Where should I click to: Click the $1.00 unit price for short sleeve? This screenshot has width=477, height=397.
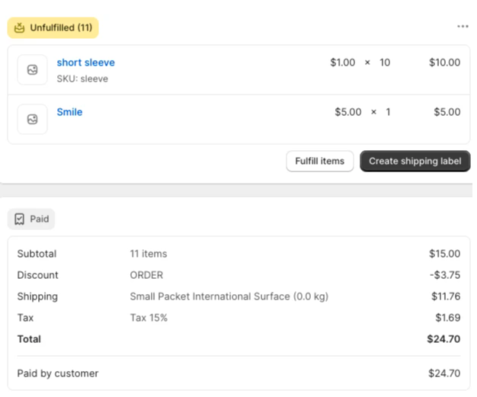pyautogui.click(x=343, y=62)
